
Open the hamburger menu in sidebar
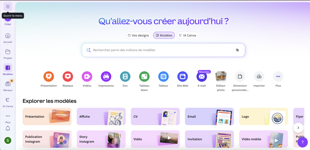coord(8,7)
